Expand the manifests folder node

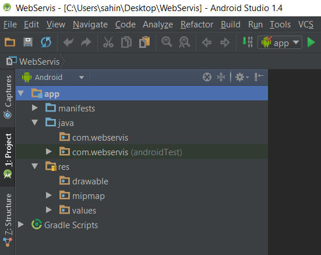(x=35, y=108)
